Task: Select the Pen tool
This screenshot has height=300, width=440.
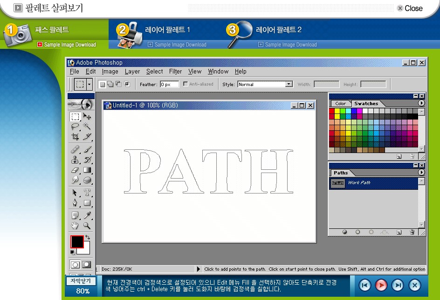Action: [x=75, y=202]
